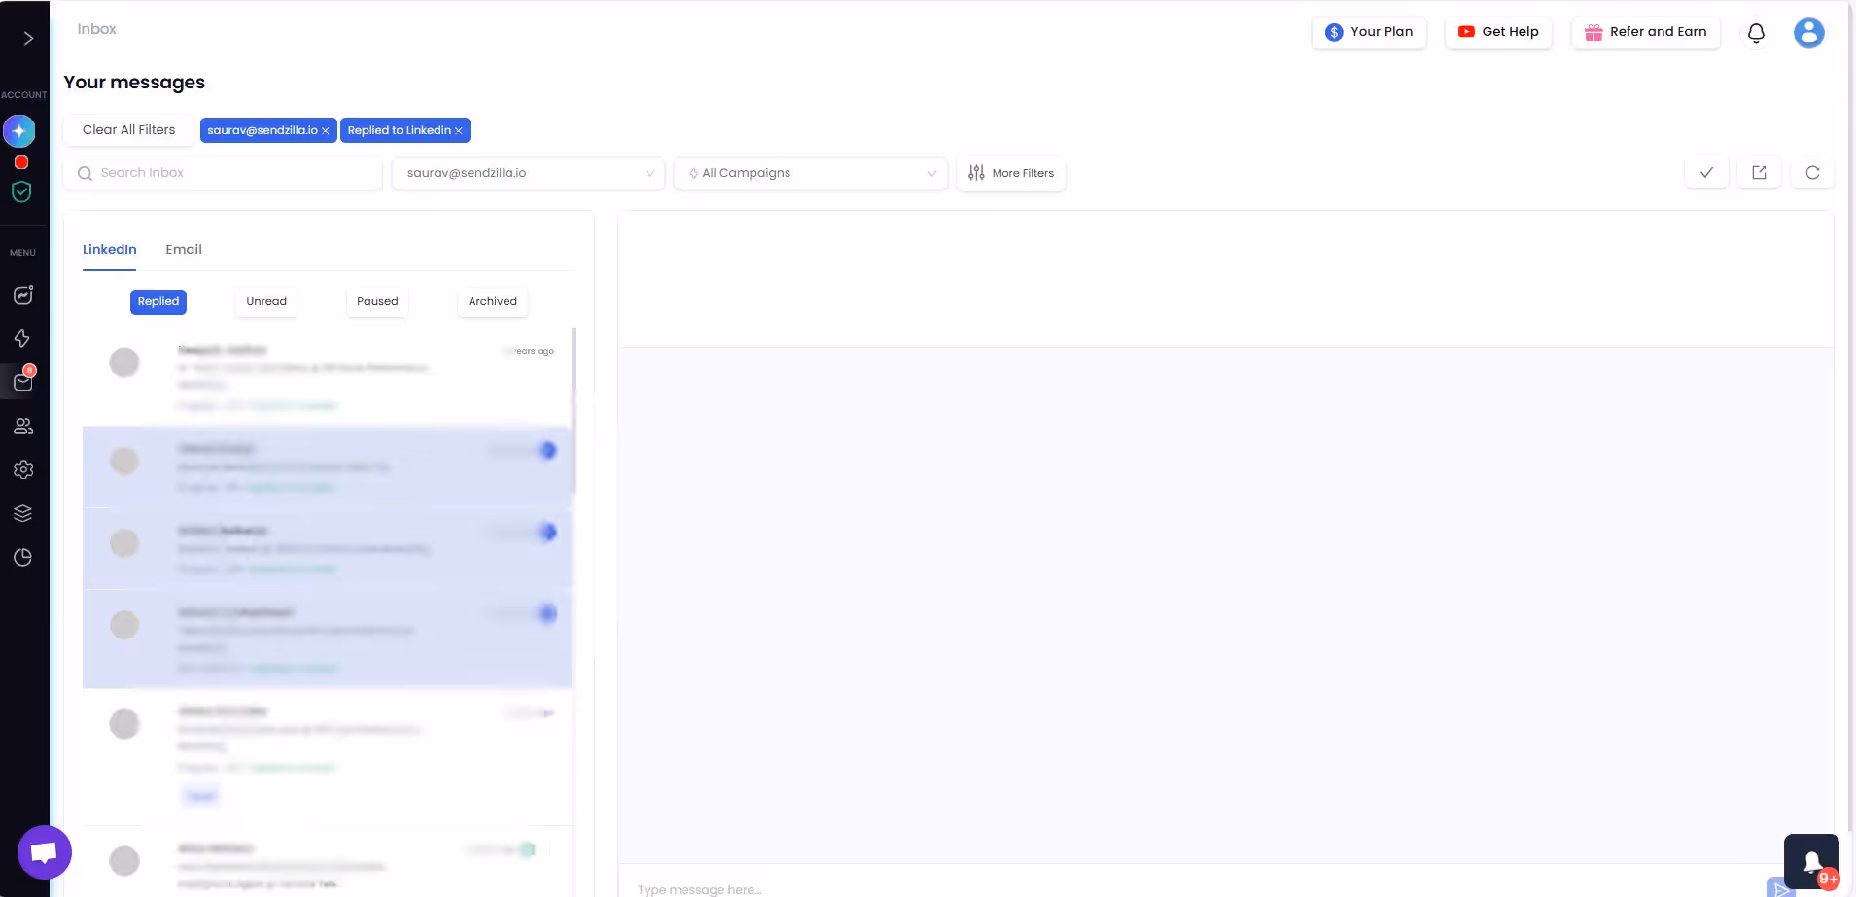Click the Type message here input field
This screenshot has width=1856, height=897.
(1069, 888)
